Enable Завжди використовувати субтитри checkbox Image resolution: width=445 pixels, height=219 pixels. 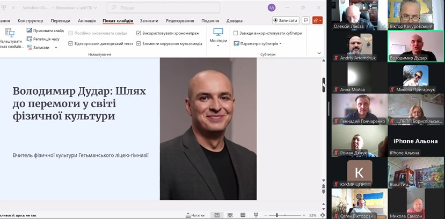pyautogui.click(x=236, y=33)
